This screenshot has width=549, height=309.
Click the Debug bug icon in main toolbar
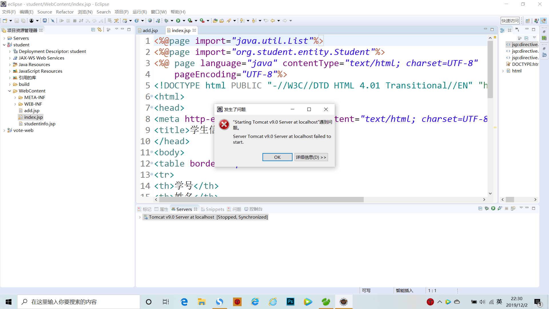166,21
